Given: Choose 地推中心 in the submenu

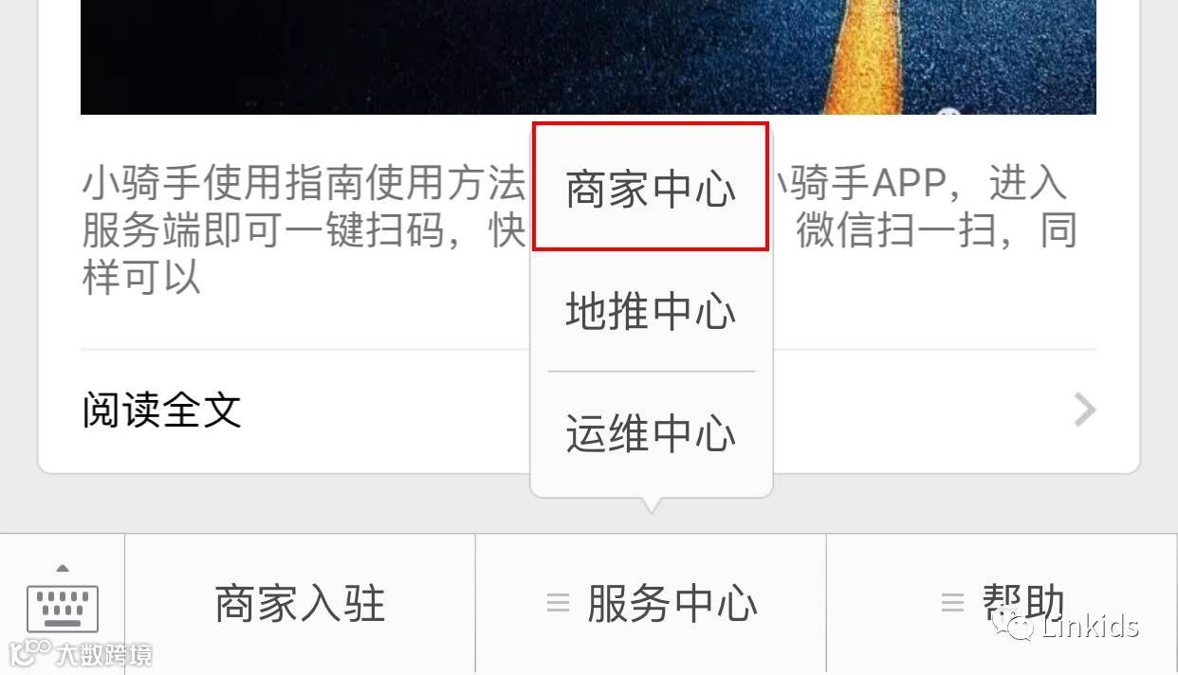Looking at the screenshot, I should coord(651,310).
